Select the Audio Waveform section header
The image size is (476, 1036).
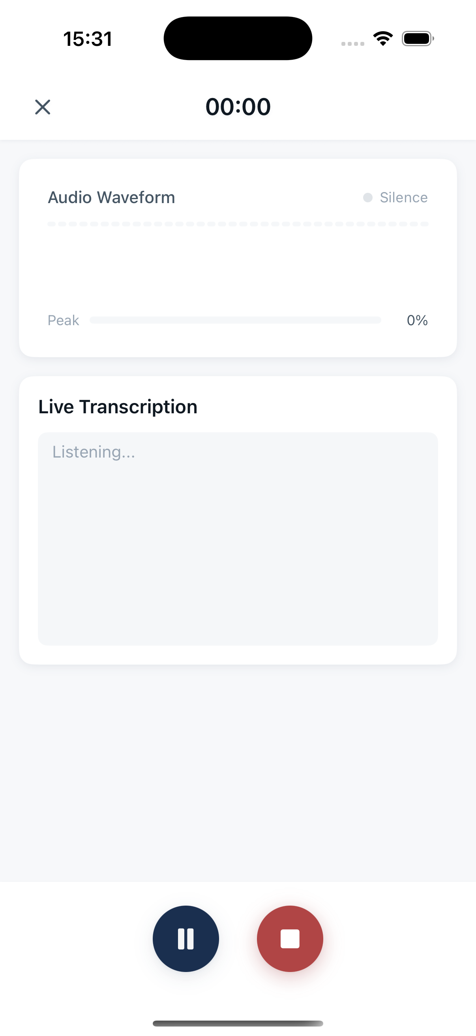tap(111, 198)
